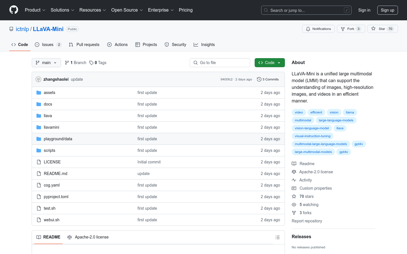The height and width of the screenshot is (254, 407).
Task: Open the main branch selector dropdown
Action: click(x=46, y=63)
